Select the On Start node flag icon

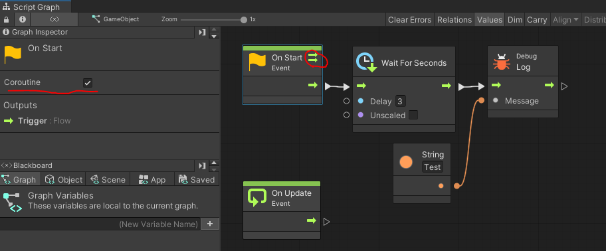257,62
